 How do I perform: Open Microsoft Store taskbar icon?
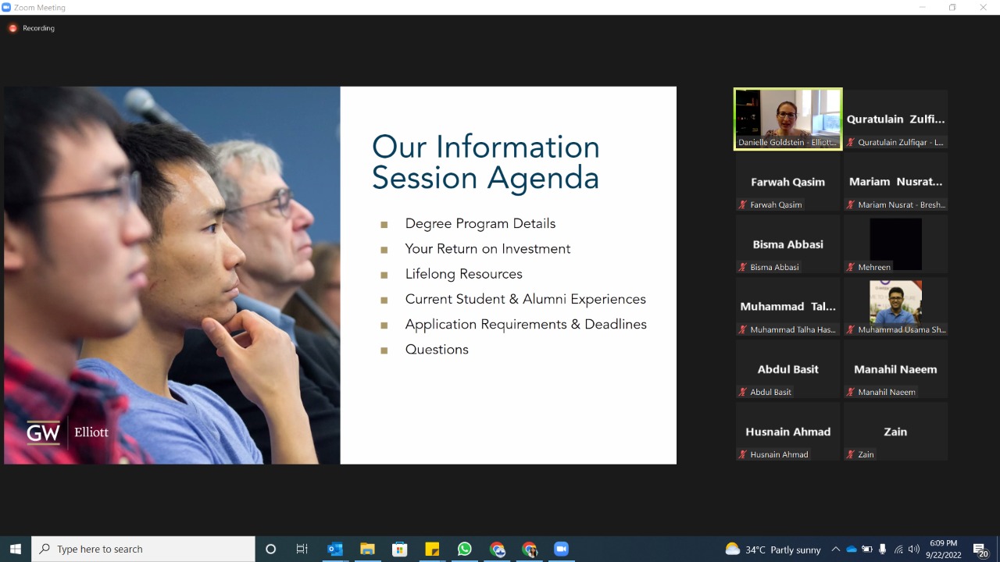399,549
